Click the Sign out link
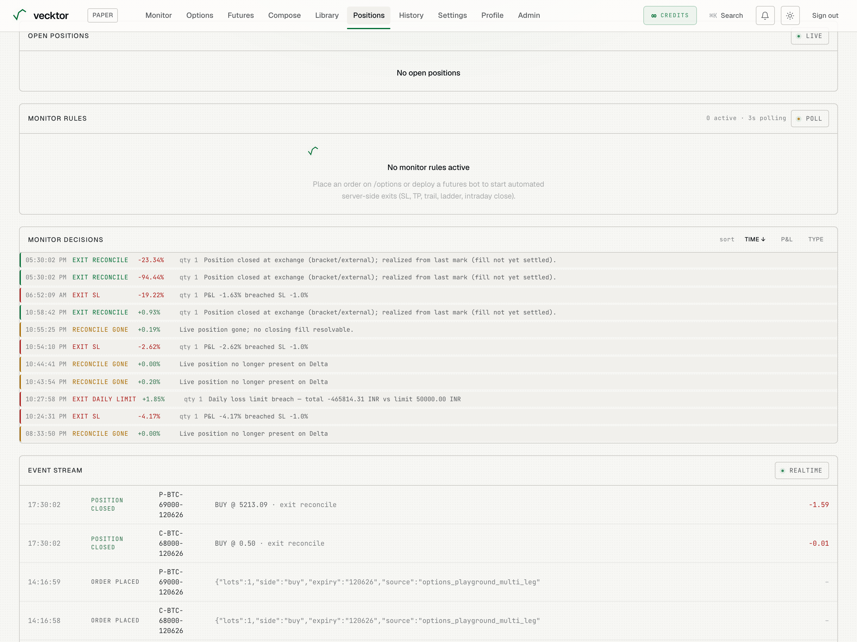The width and height of the screenshot is (857, 642). pos(825,15)
